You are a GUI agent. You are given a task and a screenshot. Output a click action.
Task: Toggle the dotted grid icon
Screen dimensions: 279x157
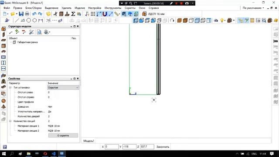[93, 14]
